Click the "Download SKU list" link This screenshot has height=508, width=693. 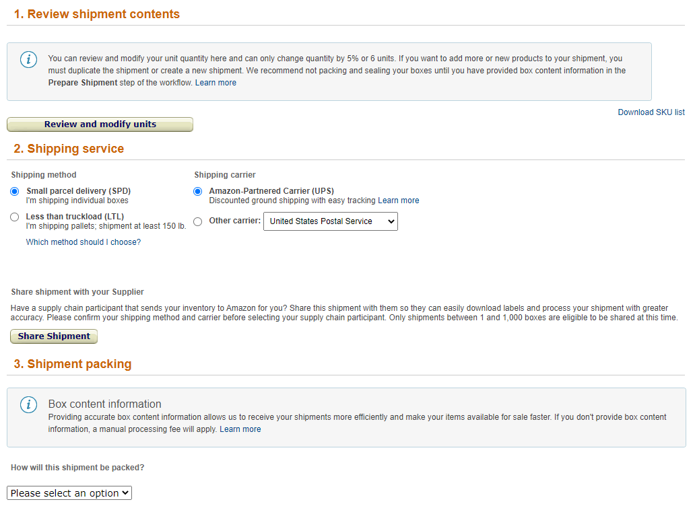point(651,112)
